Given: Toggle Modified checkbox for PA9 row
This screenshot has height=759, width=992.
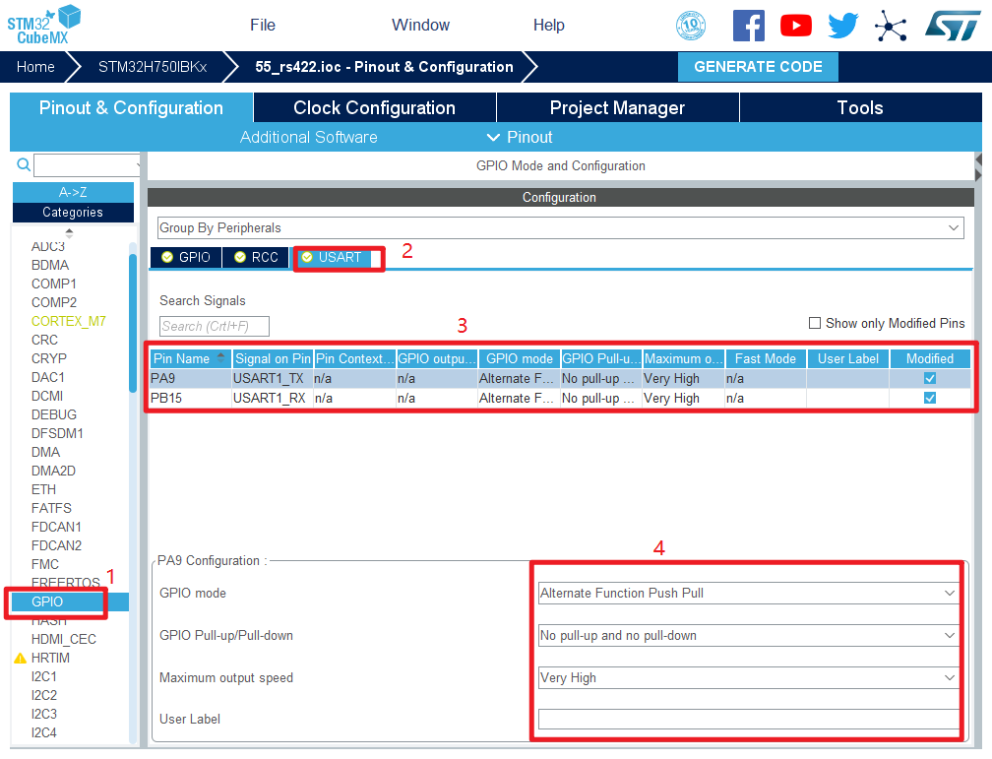Looking at the screenshot, I should pos(930,378).
